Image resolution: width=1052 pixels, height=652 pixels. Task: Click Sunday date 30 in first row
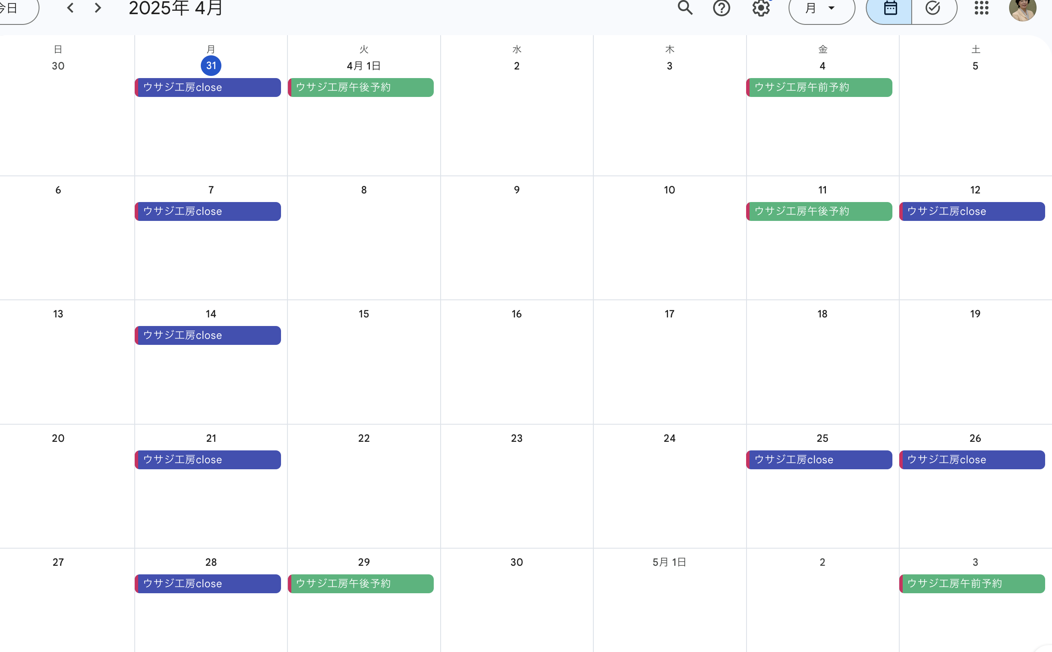[x=58, y=66]
